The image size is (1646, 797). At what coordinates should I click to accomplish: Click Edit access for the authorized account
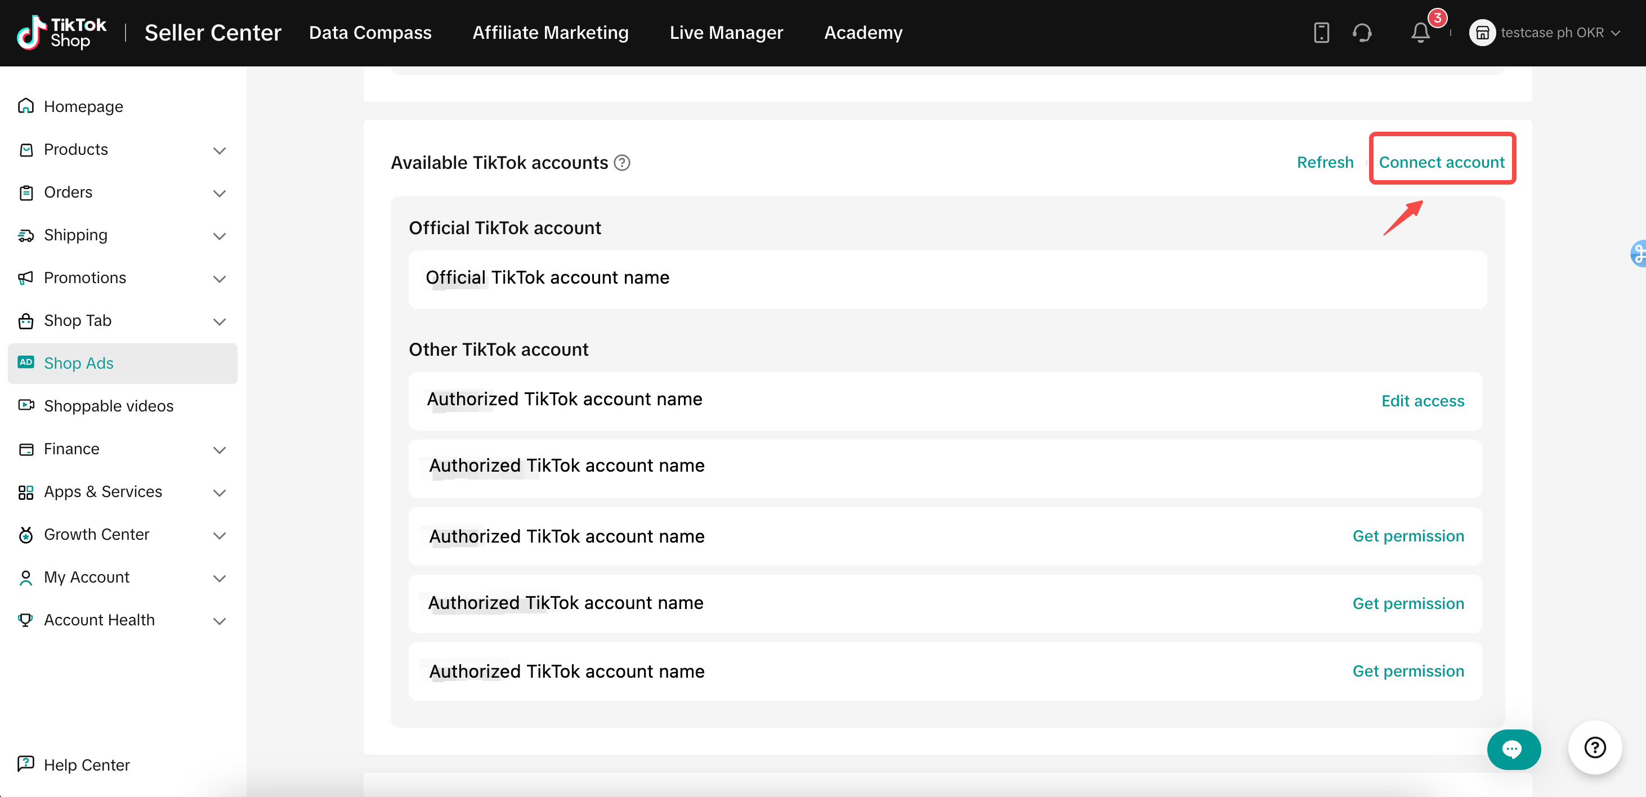pos(1423,401)
